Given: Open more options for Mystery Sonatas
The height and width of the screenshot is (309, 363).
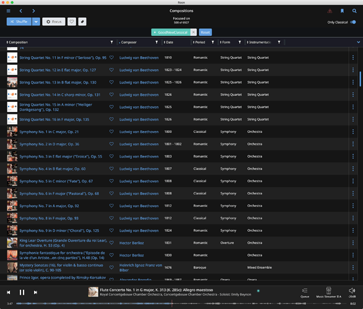Looking at the screenshot, I should tap(353, 268).
